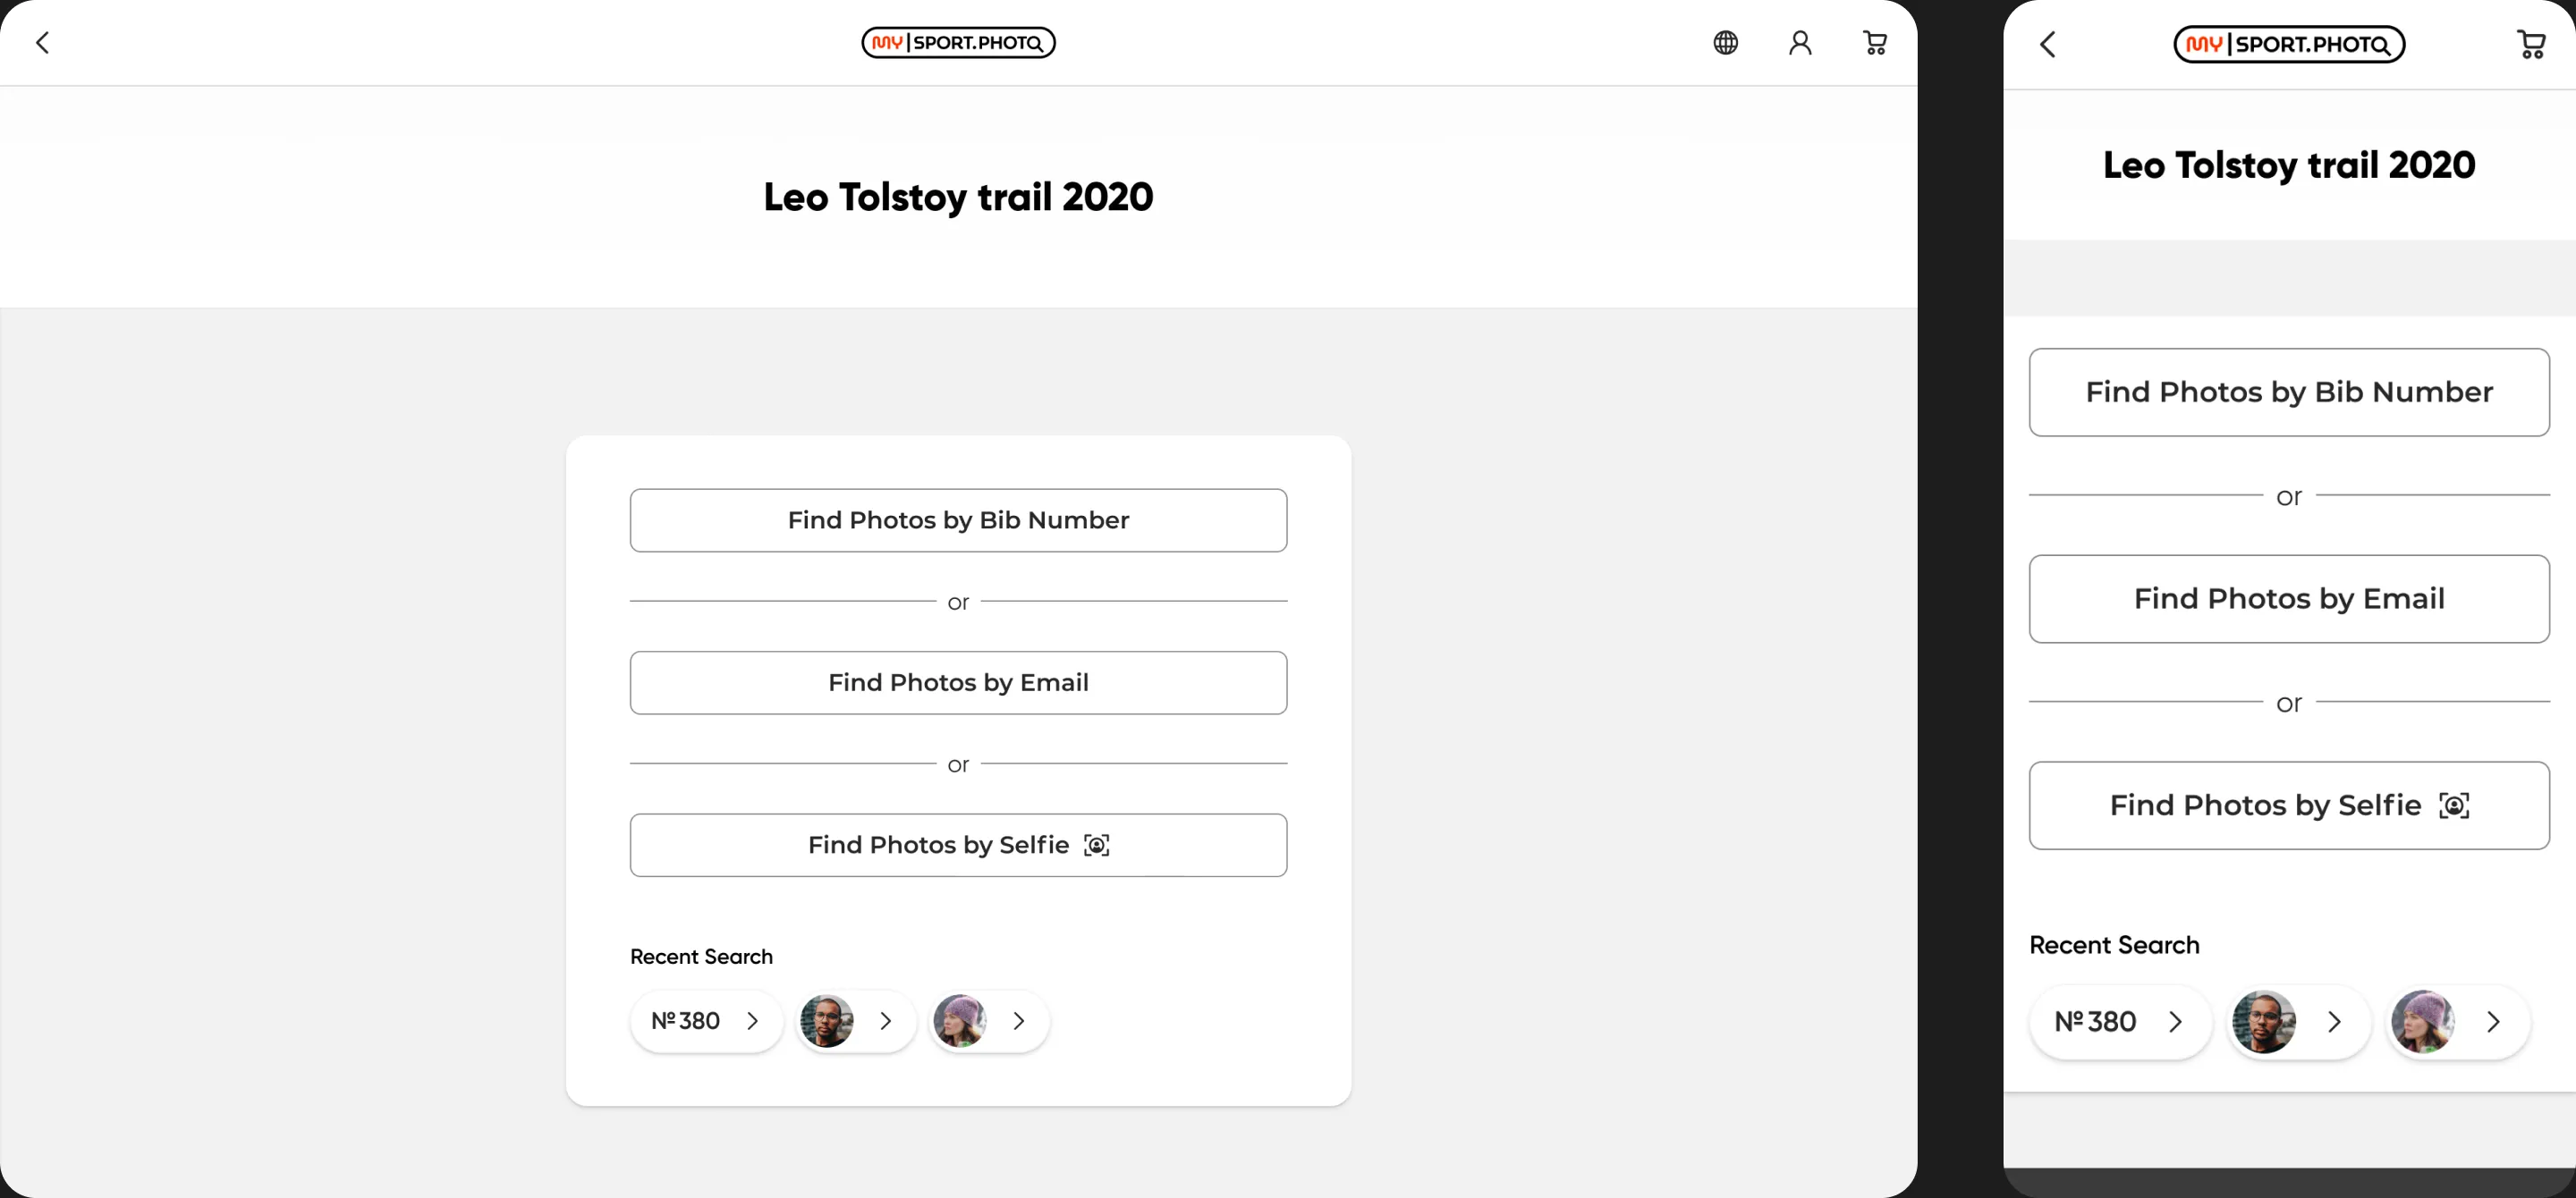Open recent search №380 chip in desktop card
This screenshot has height=1198, width=2576.
[x=706, y=1021]
